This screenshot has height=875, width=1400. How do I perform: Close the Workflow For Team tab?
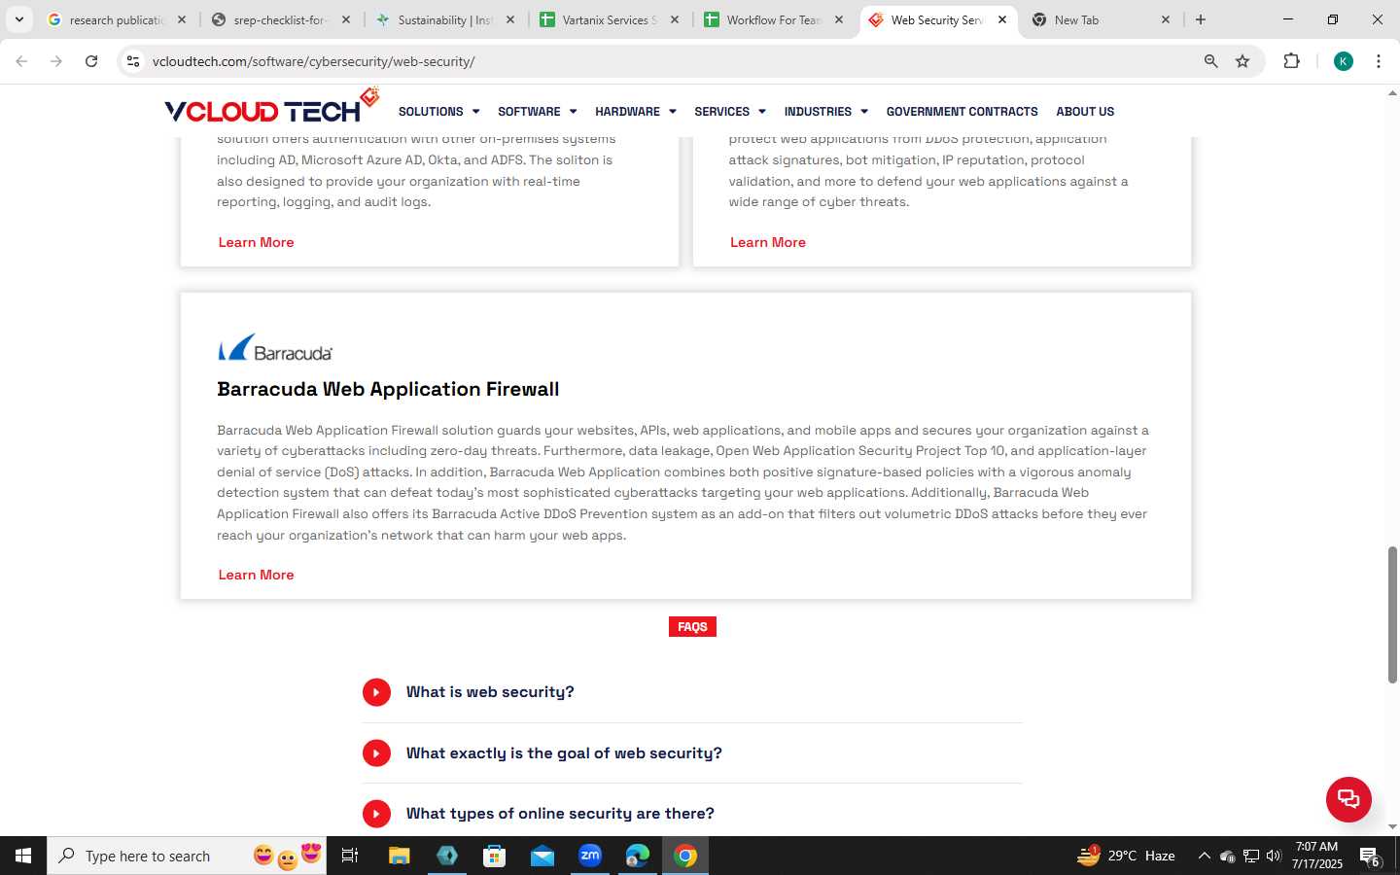point(838,19)
